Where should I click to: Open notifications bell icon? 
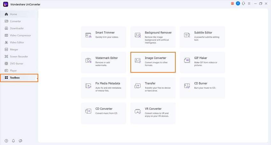(13, 141)
